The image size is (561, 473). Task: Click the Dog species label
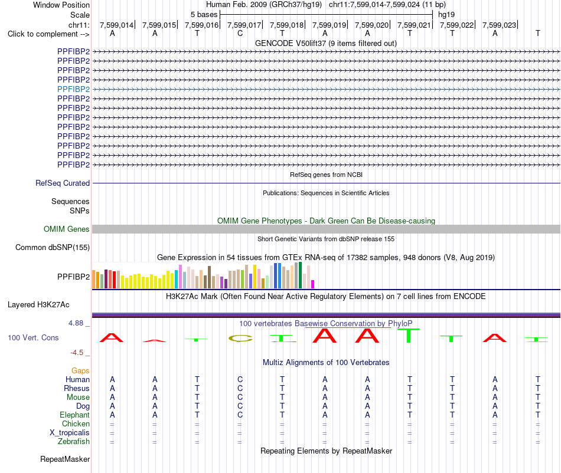pos(83,406)
